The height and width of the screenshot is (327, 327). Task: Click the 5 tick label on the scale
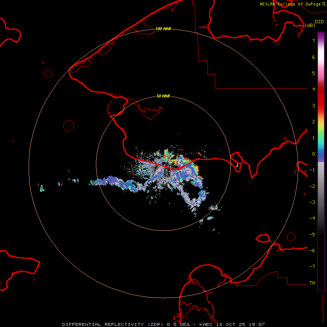(314, 73)
